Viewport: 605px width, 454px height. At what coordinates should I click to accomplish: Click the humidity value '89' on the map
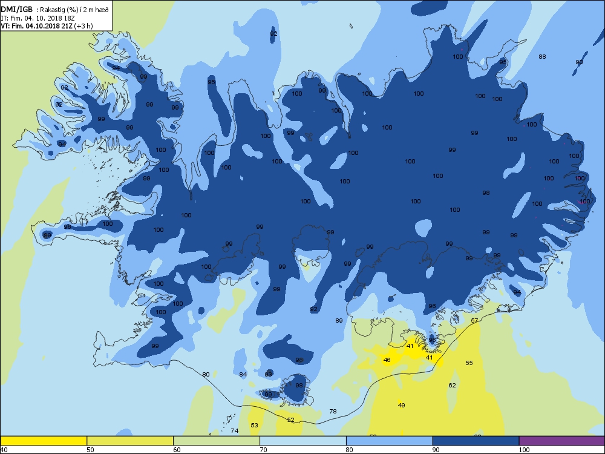339,320
